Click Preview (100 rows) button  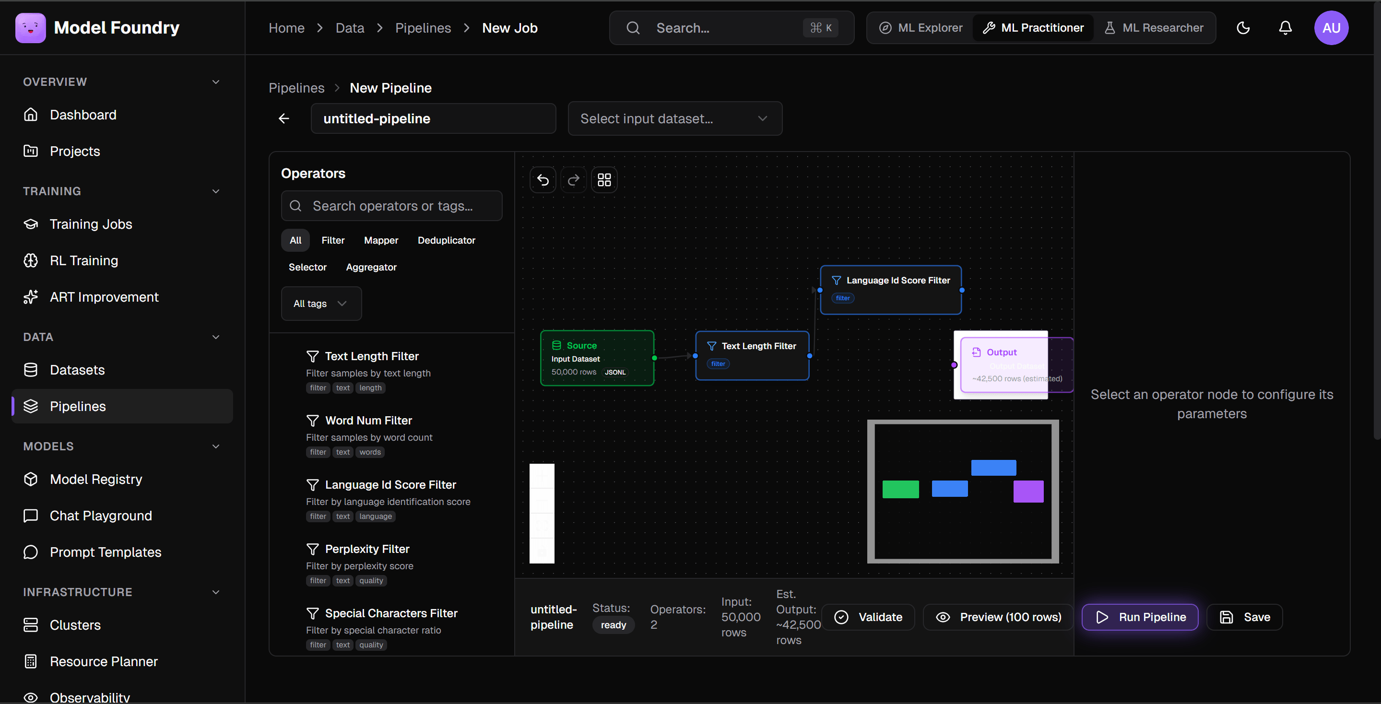pyautogui.click(x=998, y=617)
